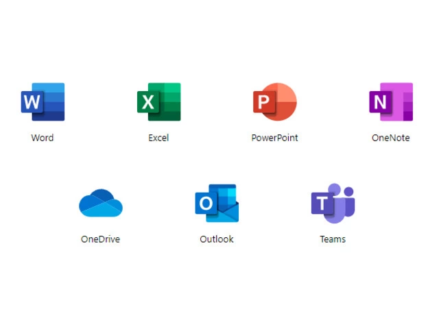The image size is (439, 329).
Task: Click the white W badge on Word icon
Action: tap(32, 103)
